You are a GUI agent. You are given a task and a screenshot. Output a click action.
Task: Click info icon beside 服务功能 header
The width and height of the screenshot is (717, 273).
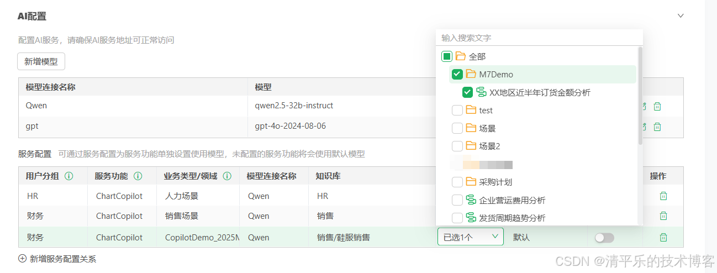[138, 176]
